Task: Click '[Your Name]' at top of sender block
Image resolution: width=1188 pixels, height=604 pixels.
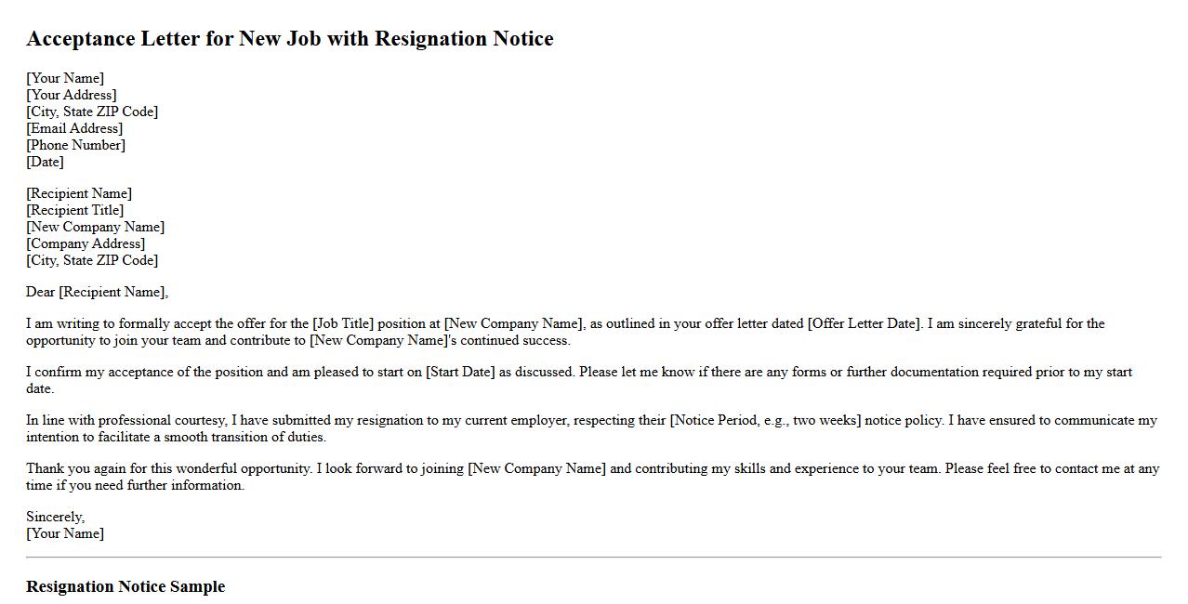Action: [x=65, y=78]
